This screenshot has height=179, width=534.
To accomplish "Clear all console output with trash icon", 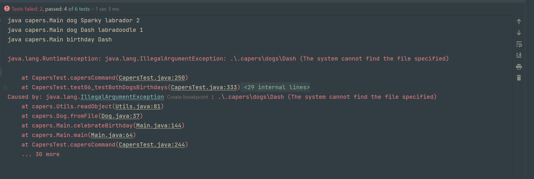I will point(519,78).
